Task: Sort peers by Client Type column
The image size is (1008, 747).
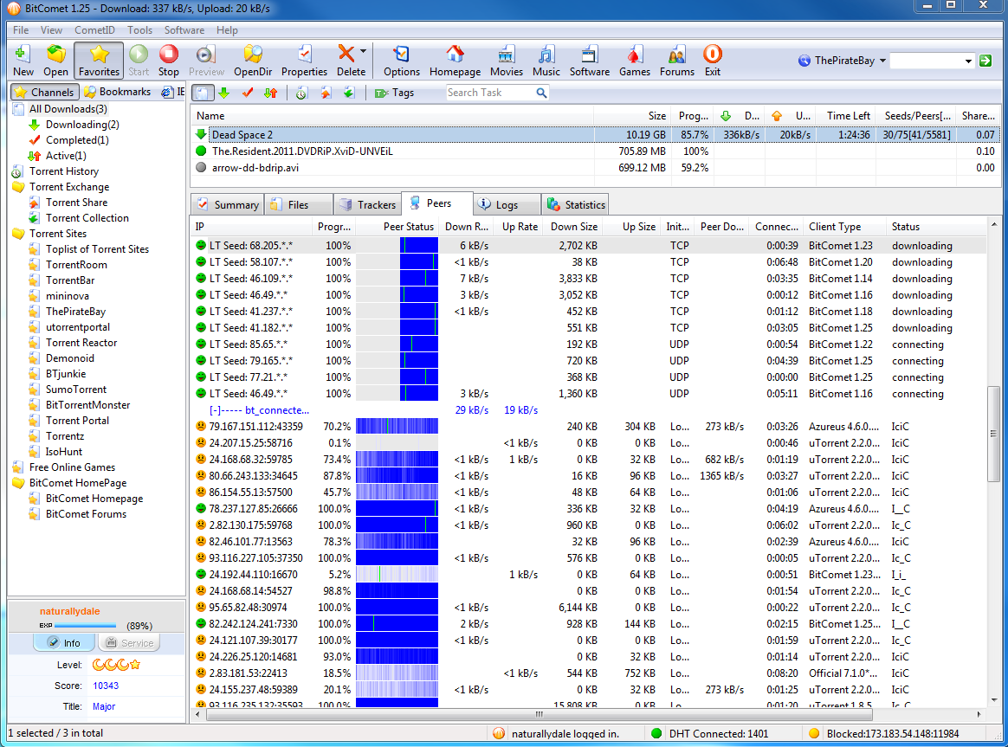Action: pos(844,227)
